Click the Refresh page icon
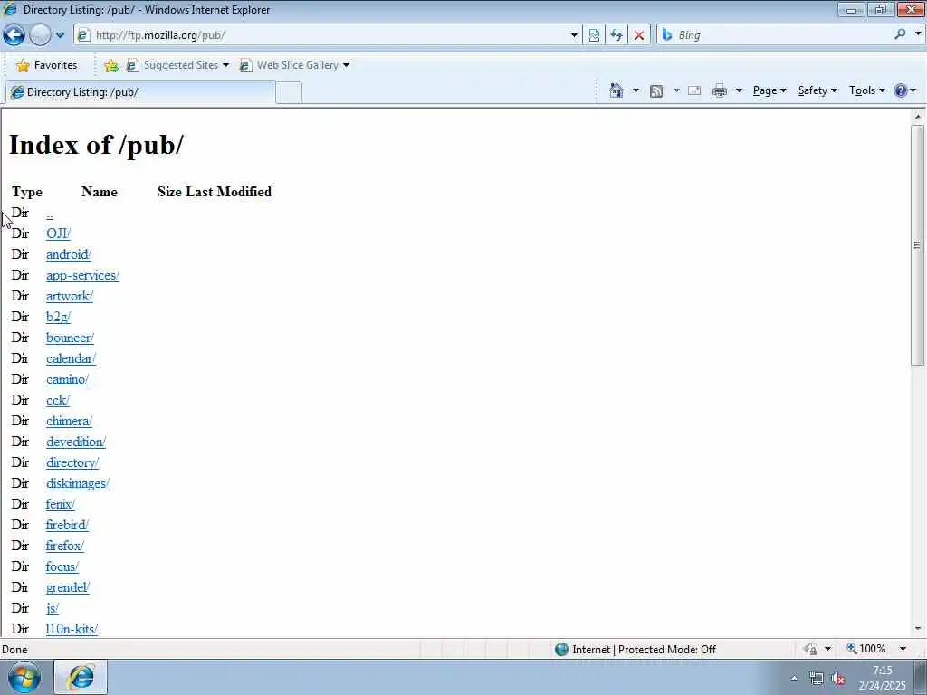Image resolution: width=927 pixels, height=695 pixels. click(x=616, y=35)
